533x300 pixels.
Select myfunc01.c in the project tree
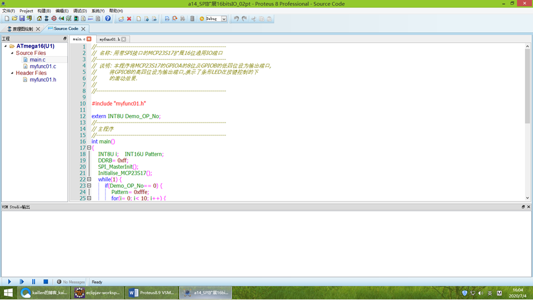pos(42,66)
